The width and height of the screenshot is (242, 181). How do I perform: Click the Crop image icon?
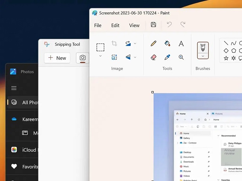[x=114, y=43]
